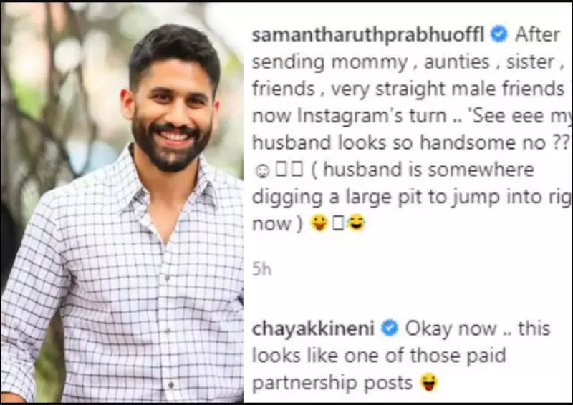Click verified badge beside samantharuthprabhuoffl

tap(499, 34)
